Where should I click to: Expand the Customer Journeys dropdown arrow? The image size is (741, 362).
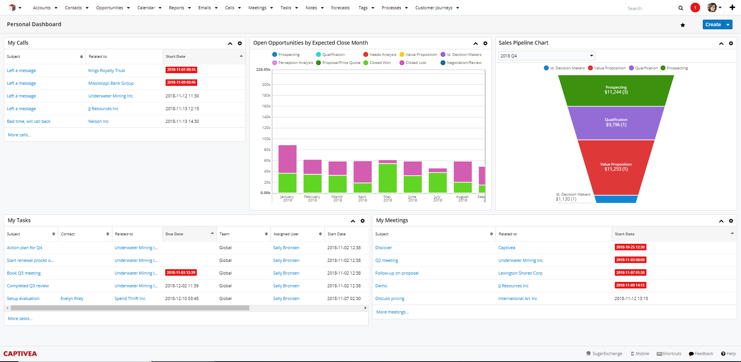point(458,8)
